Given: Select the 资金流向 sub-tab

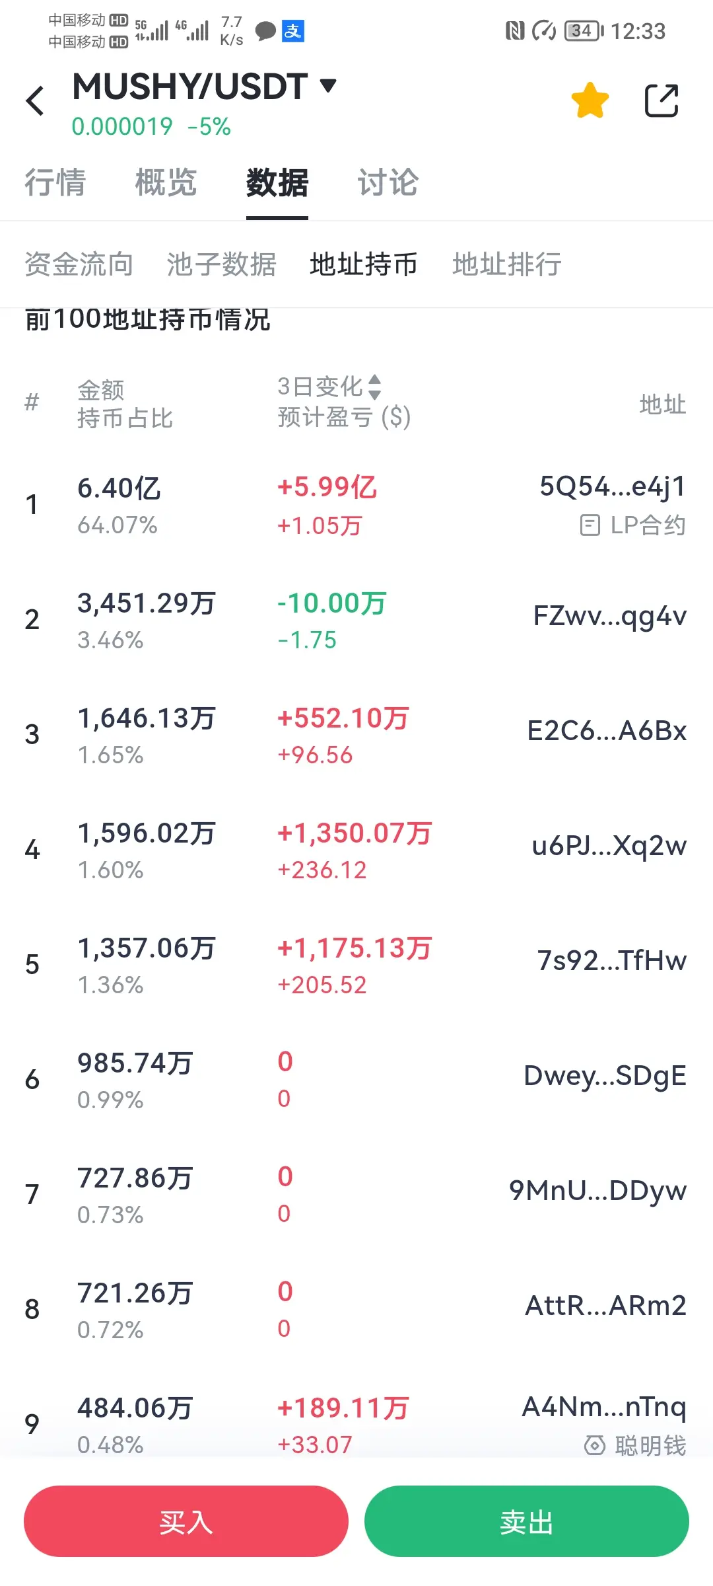Looking at the screenshot, I should (79, 264).
